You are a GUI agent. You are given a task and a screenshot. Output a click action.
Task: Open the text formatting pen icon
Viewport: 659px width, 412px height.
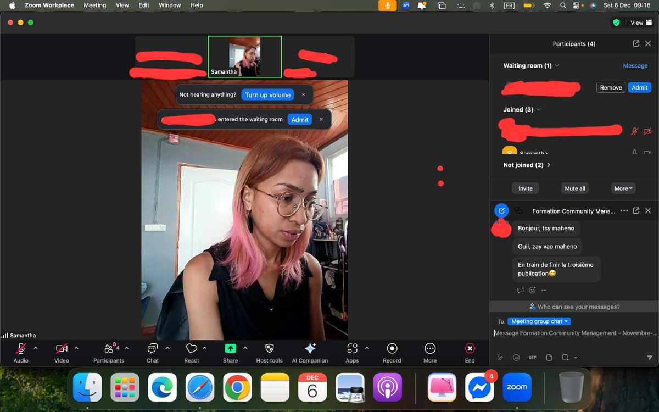500,357
